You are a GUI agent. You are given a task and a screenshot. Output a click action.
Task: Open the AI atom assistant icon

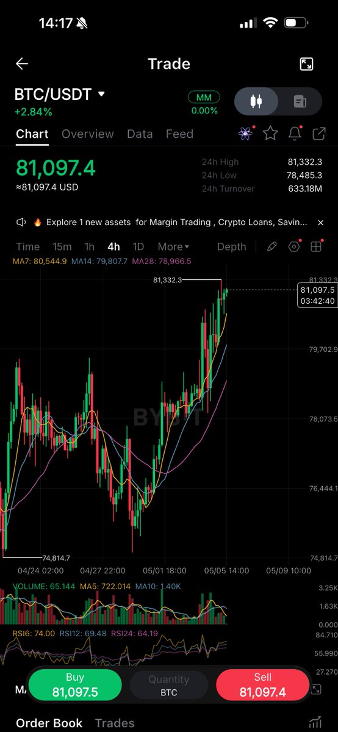pyautogui.click(x=245, y=134)
